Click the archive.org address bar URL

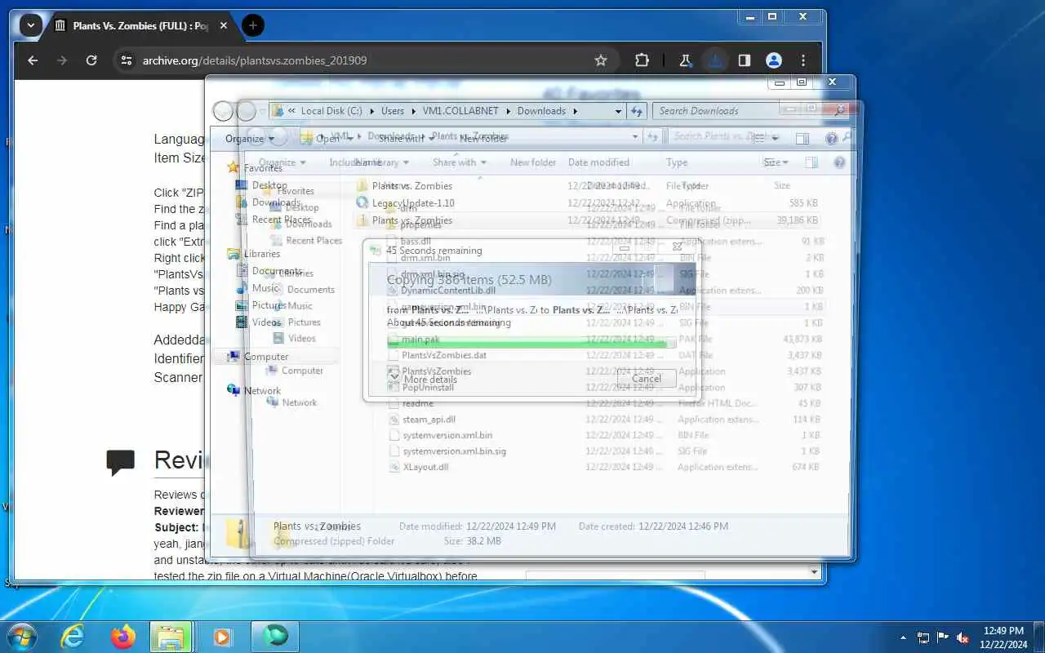(254, 60)
